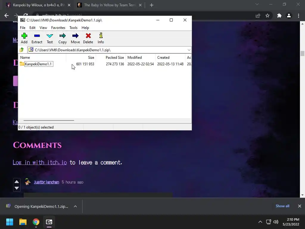
Task: Open the clock showing 2:10 PM
Action: pos(291,222)
